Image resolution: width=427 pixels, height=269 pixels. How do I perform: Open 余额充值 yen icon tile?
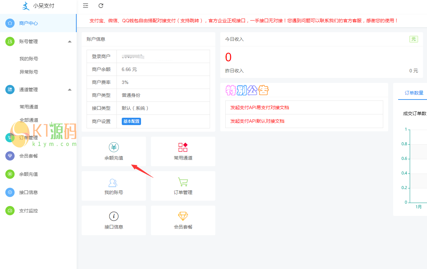pos(114,147)
